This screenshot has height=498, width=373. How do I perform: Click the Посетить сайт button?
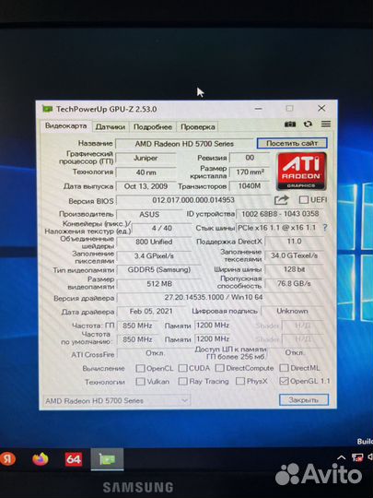click(x=292, y=143)
